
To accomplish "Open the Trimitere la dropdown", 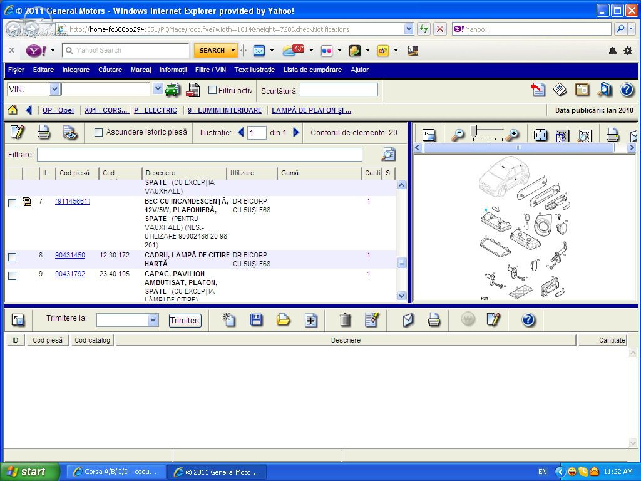I will 153,320.
